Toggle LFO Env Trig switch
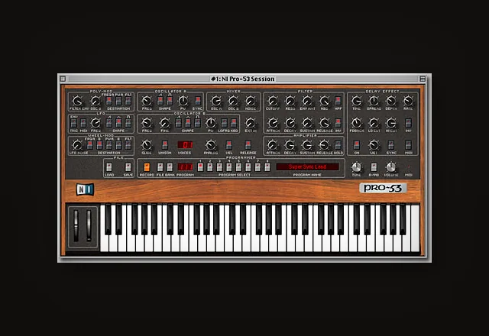This screenshot has height=336, width=489. tap(74, 123)
